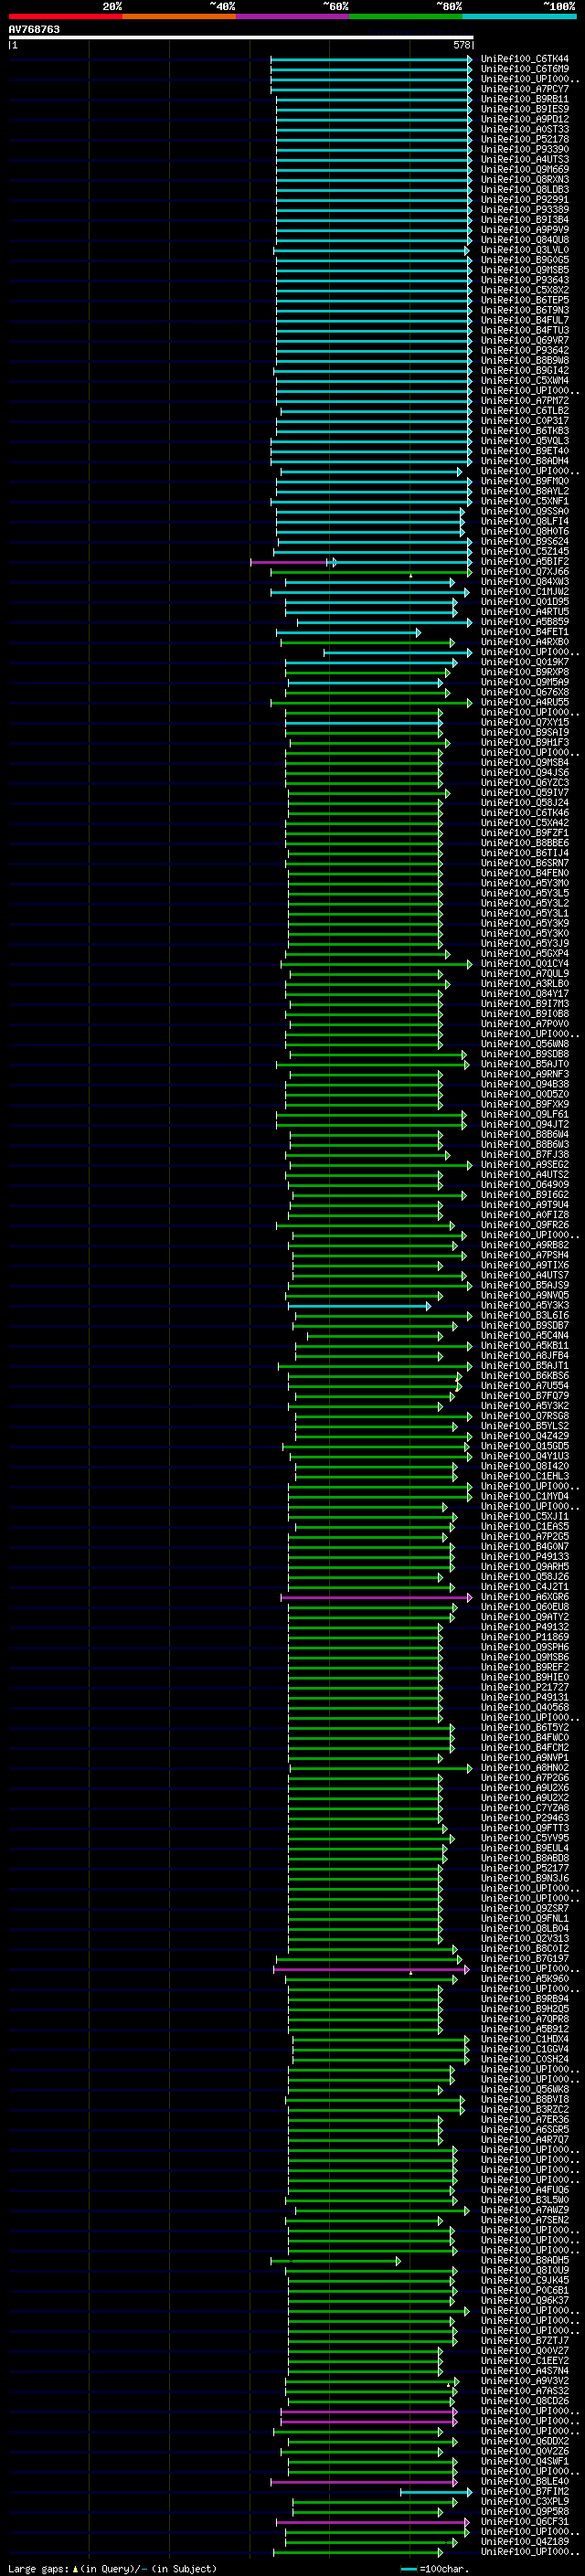Select the UniRef100_A7U554 label
Screen dimensions: 585x2576
pos(525,1386)
